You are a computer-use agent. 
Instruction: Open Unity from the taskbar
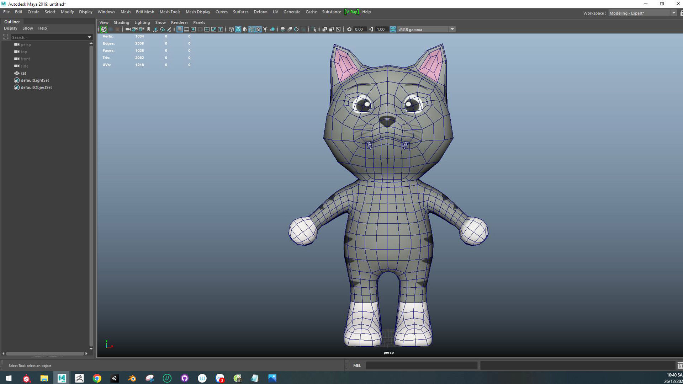pos(115,378)
